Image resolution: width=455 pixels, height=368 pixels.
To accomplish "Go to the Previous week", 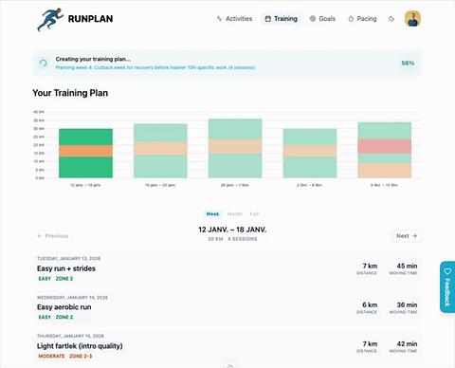I will click(x=53, y=236).
